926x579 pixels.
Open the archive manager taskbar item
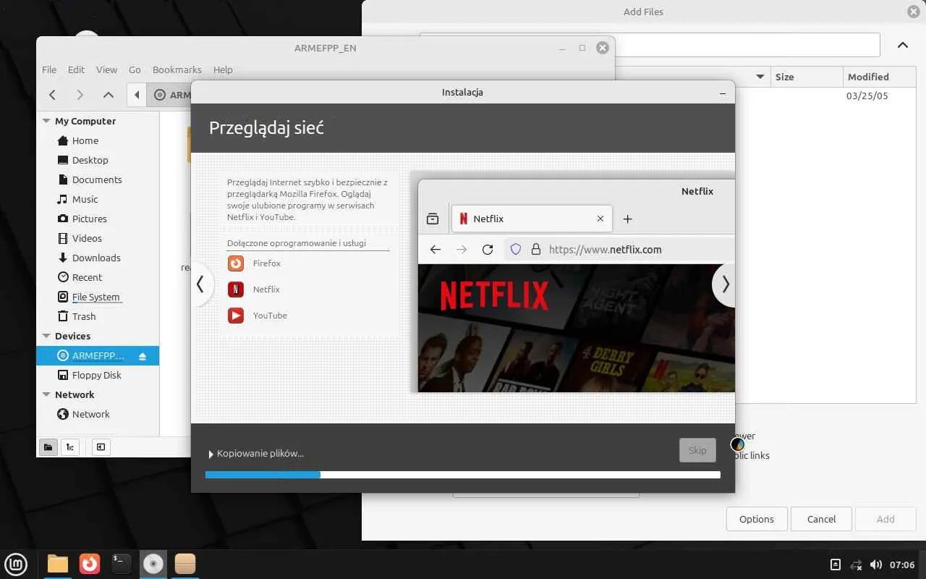point(184,563)
